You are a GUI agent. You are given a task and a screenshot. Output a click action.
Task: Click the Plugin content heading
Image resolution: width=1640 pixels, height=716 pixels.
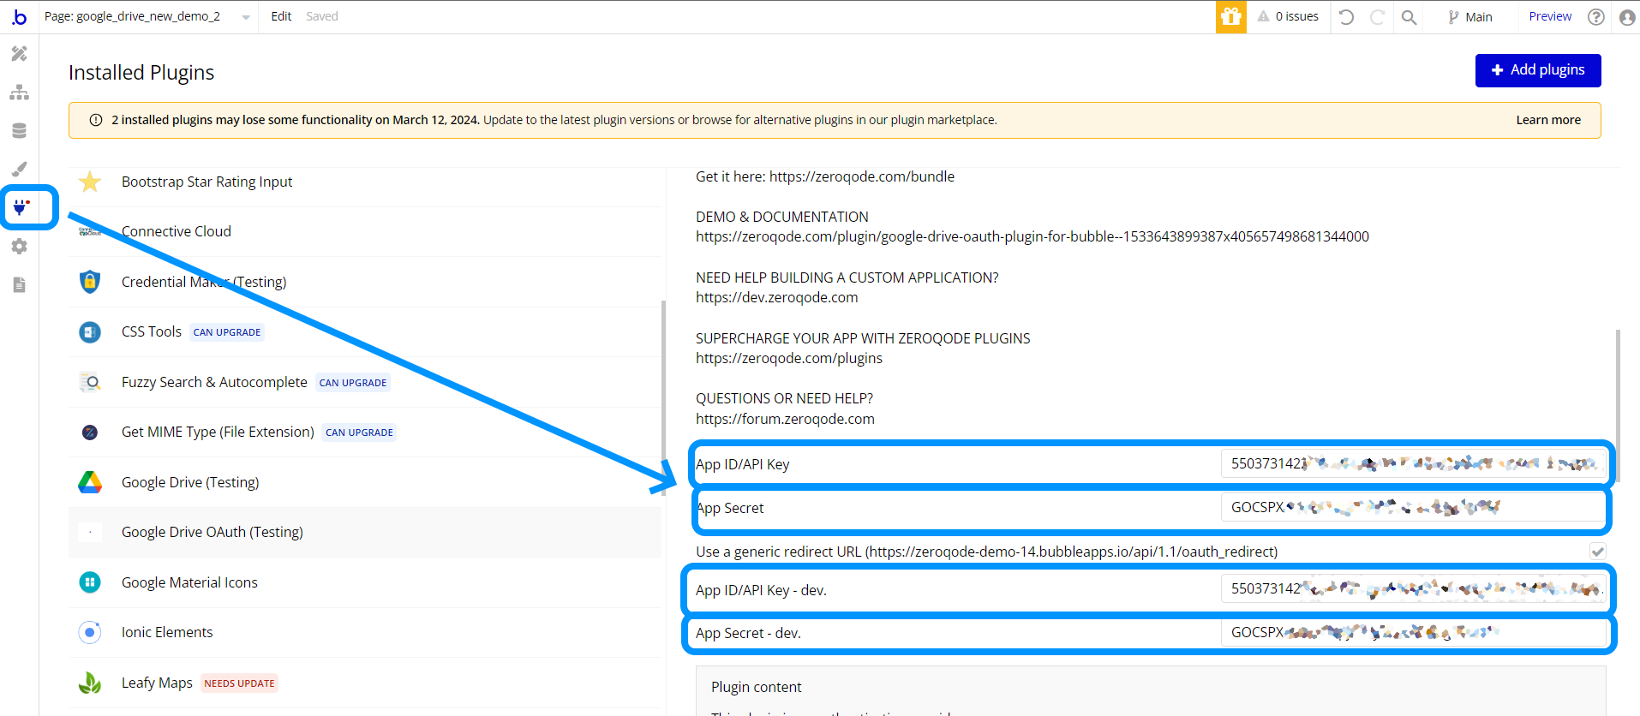click(x=757, y=687)
